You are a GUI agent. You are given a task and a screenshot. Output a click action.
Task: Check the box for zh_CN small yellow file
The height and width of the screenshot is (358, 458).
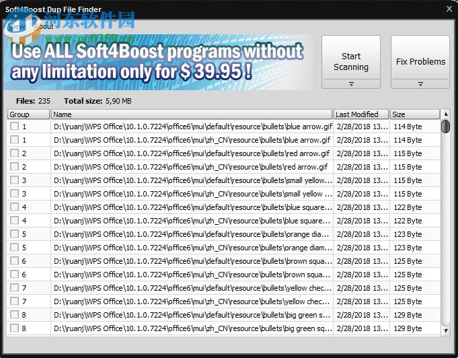(x=14, y=193)
